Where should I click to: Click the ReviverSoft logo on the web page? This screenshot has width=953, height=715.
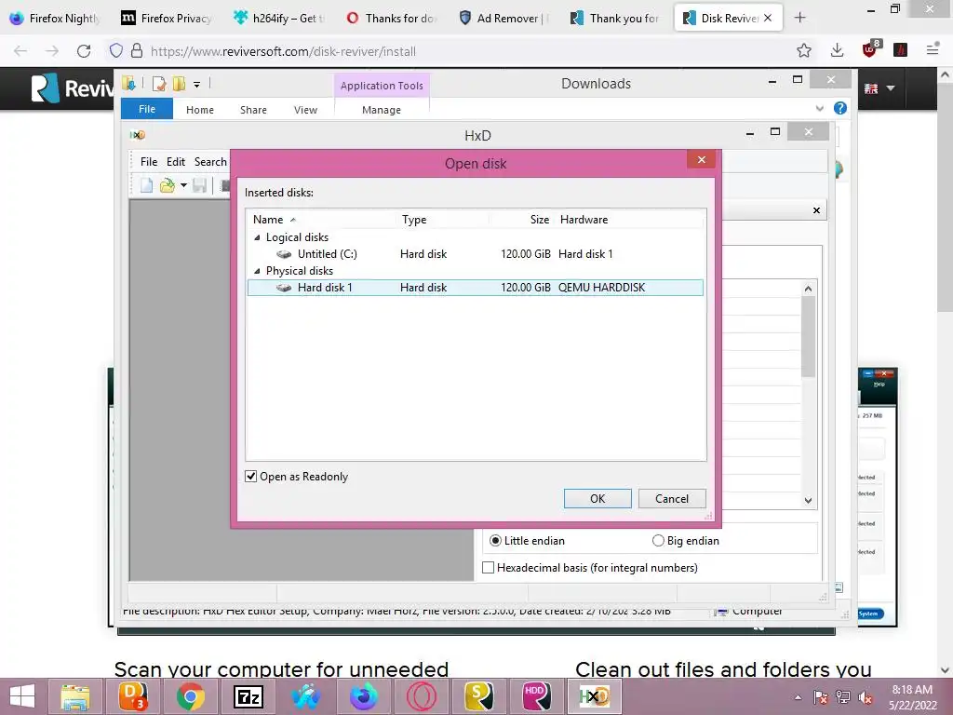[73, 88]
